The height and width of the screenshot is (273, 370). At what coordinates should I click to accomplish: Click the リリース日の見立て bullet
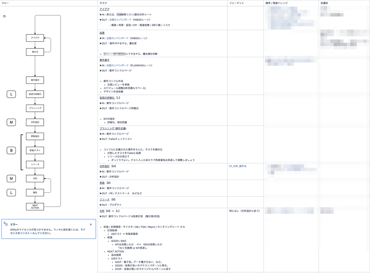pyautogui.click(x=119, y=156)
